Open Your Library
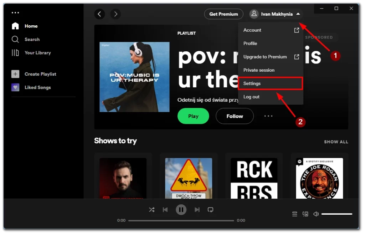365x235 pixels. point(31,53)
